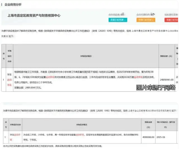Viewport: 185px width, 149px height.
Task: Click the 预算金额：2489.8941万元 line
Action: [x=28, y=88]
